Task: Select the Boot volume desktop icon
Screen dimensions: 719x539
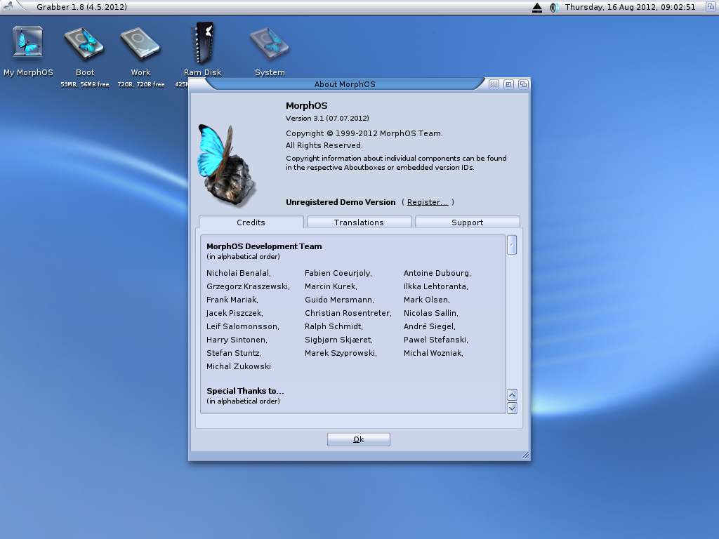Action: [84, 44]
